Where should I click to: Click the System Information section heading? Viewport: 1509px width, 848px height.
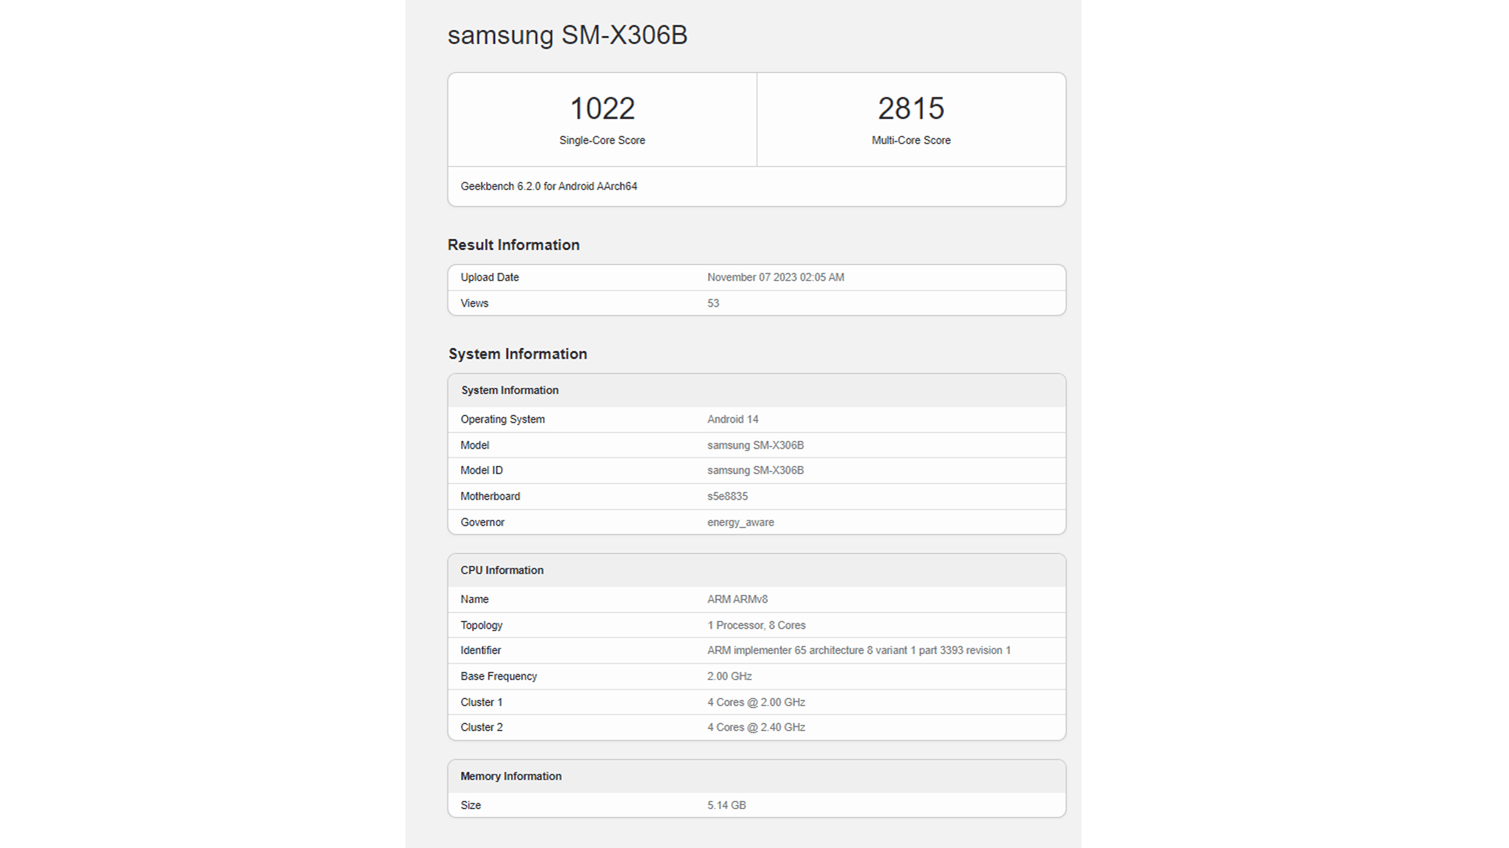pyautogui.click(x=518, y=354)
